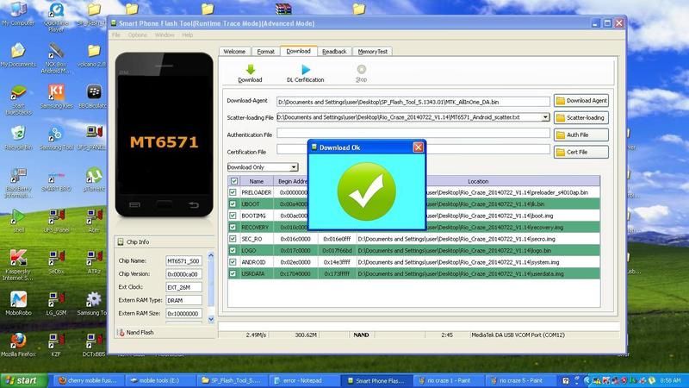The image size is (689, 388).
Task: Uncheck the PRELOADER partition checkbox
Action: click(233, 192)
